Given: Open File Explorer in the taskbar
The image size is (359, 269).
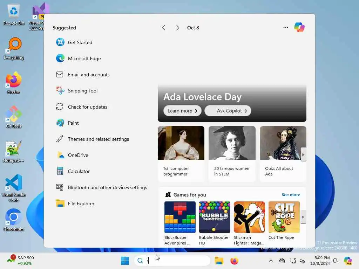Looking at the screenshot, I should point(219,261).
